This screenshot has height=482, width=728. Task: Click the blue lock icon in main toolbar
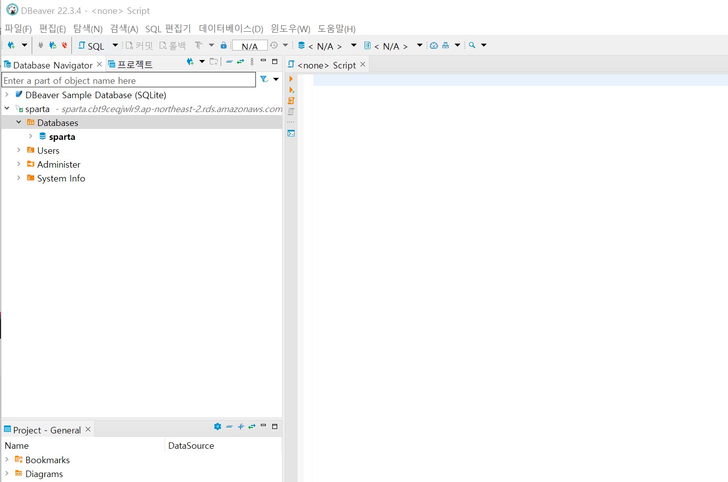pos(224,45)
